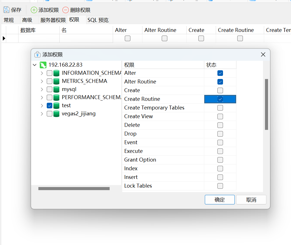
Task: Click the privilege list vertical scrollbar
Action: click(x=266, y=104)
